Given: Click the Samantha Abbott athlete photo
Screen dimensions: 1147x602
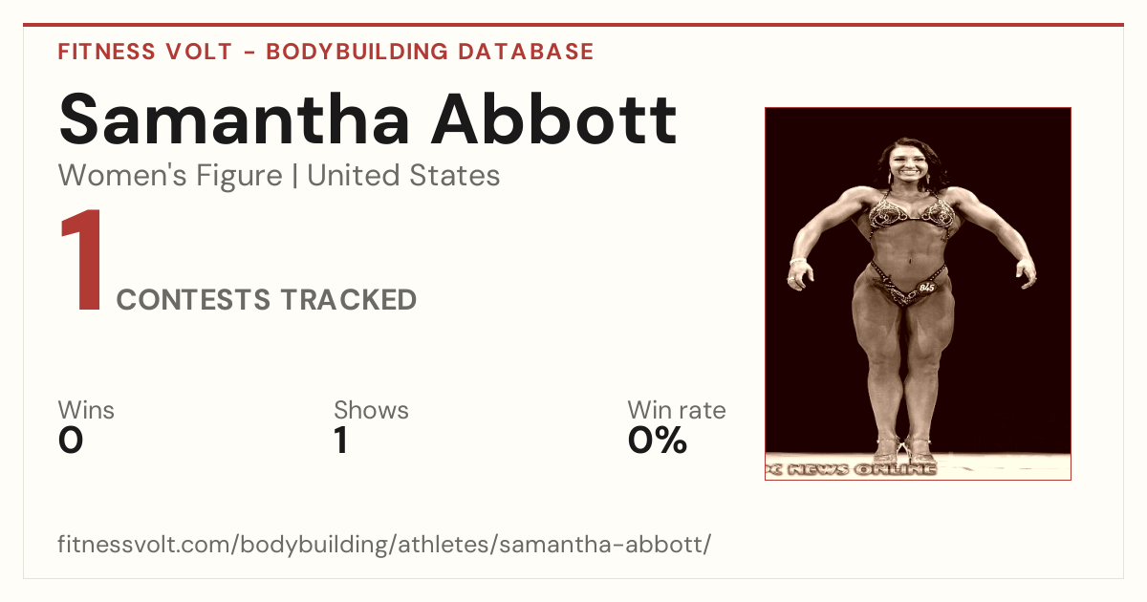Looking at the screenshot, I should pyautogui.click(x=918, y=293).
